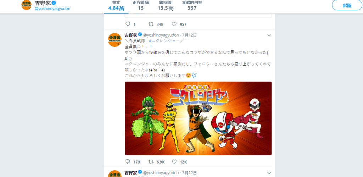Open the 跟隨者 13.5萬 tab
Viewport: 363px width, 177px height.
tap(166, 6)
